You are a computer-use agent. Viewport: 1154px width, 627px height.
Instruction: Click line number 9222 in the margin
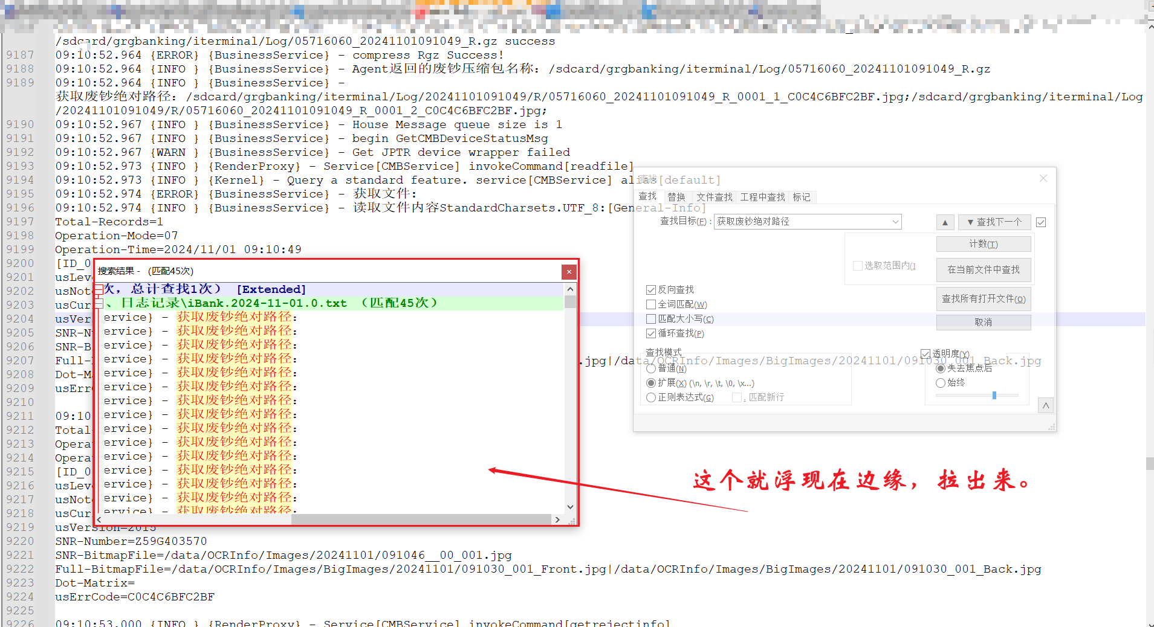click(x=20, y=569)
